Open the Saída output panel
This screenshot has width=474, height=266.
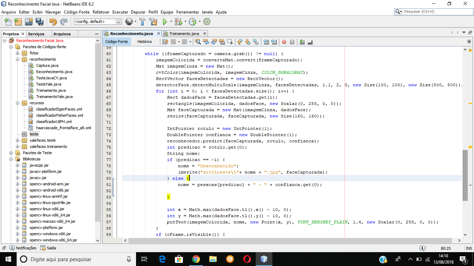pos(48,248)
